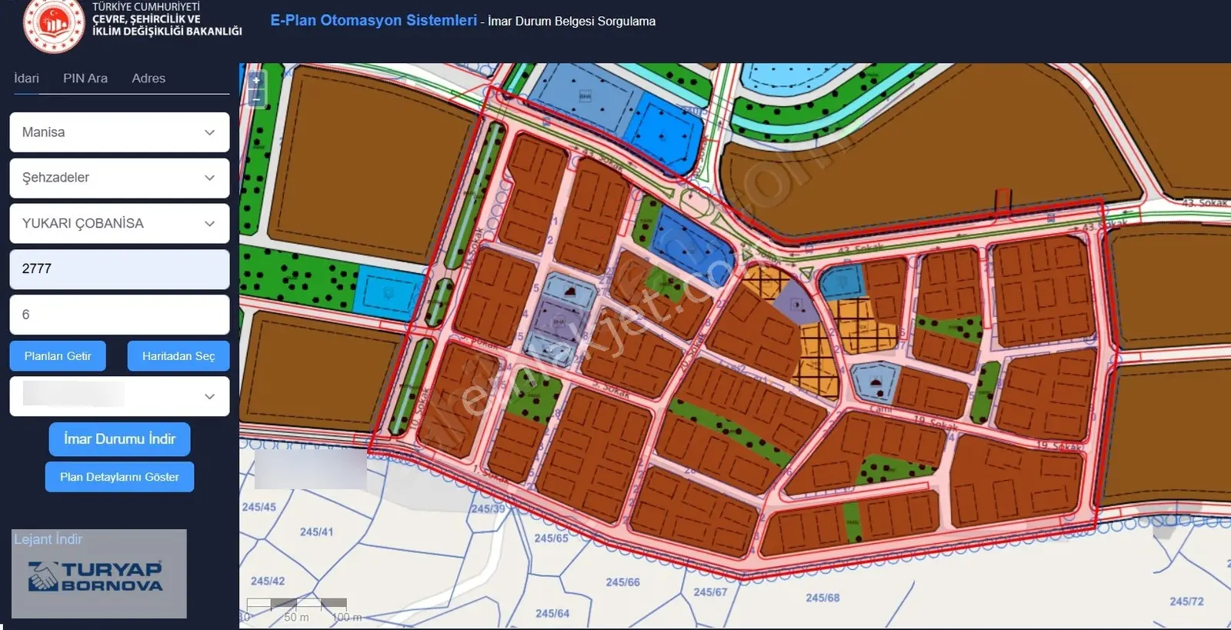Open the İdari tab

(26, 78)
